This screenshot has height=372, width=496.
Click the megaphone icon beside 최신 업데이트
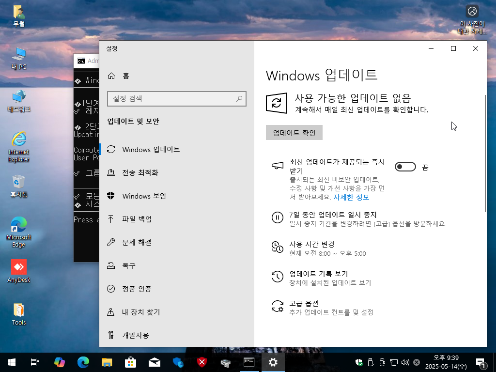click(278, 166)
